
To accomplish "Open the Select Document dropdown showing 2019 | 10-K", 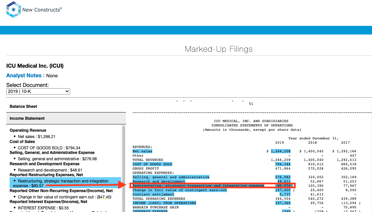I will point(38,92).
